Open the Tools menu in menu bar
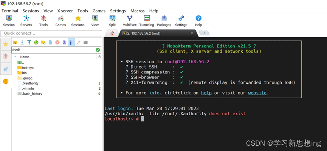327x151 pixels. pos(83,11)
